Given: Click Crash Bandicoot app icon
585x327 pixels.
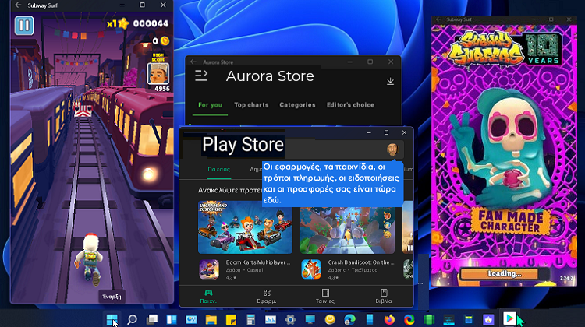Looking at the screenshot, I should (x=311, y=269).
